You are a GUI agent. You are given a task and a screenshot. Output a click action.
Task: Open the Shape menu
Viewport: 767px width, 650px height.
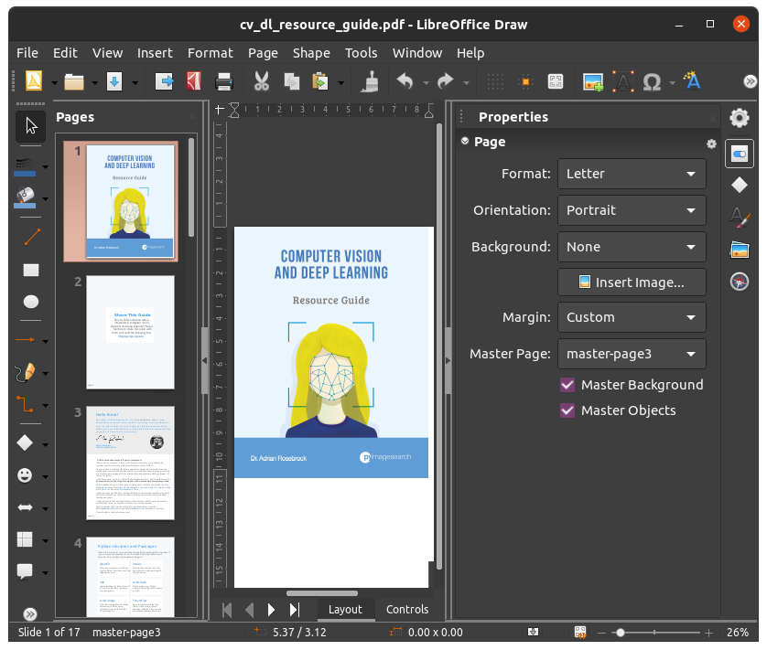[x=311, y=53]
